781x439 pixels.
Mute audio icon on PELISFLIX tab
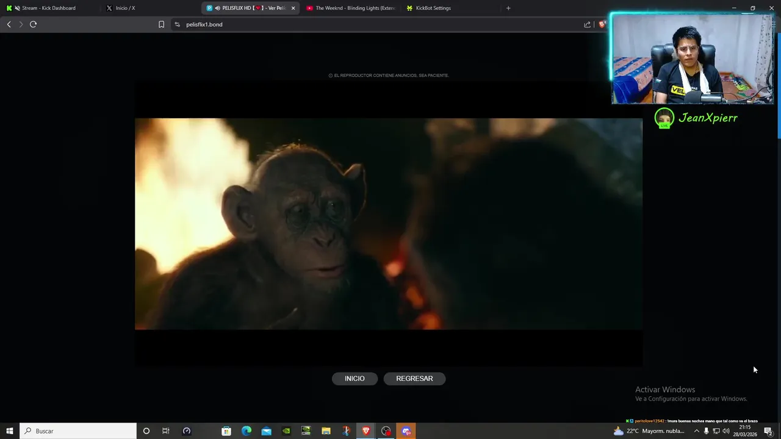coord(217,8)
